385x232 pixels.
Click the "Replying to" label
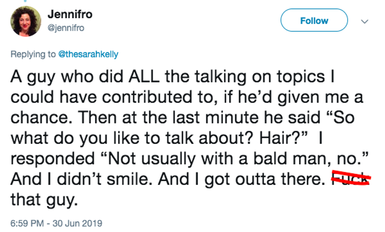pyautogui.click(x=33, y=55)
